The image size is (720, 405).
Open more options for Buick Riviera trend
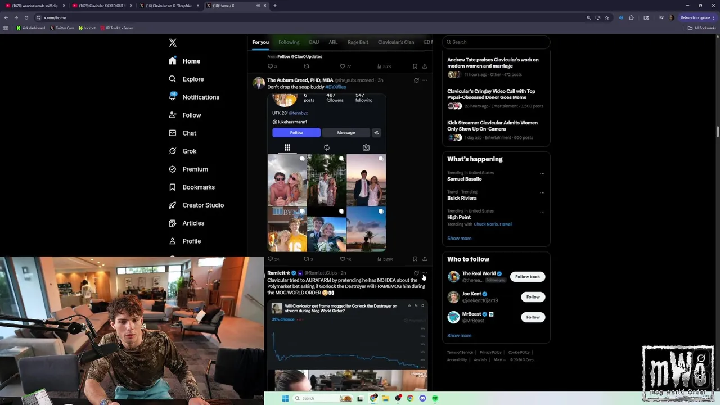coord(542,192)
